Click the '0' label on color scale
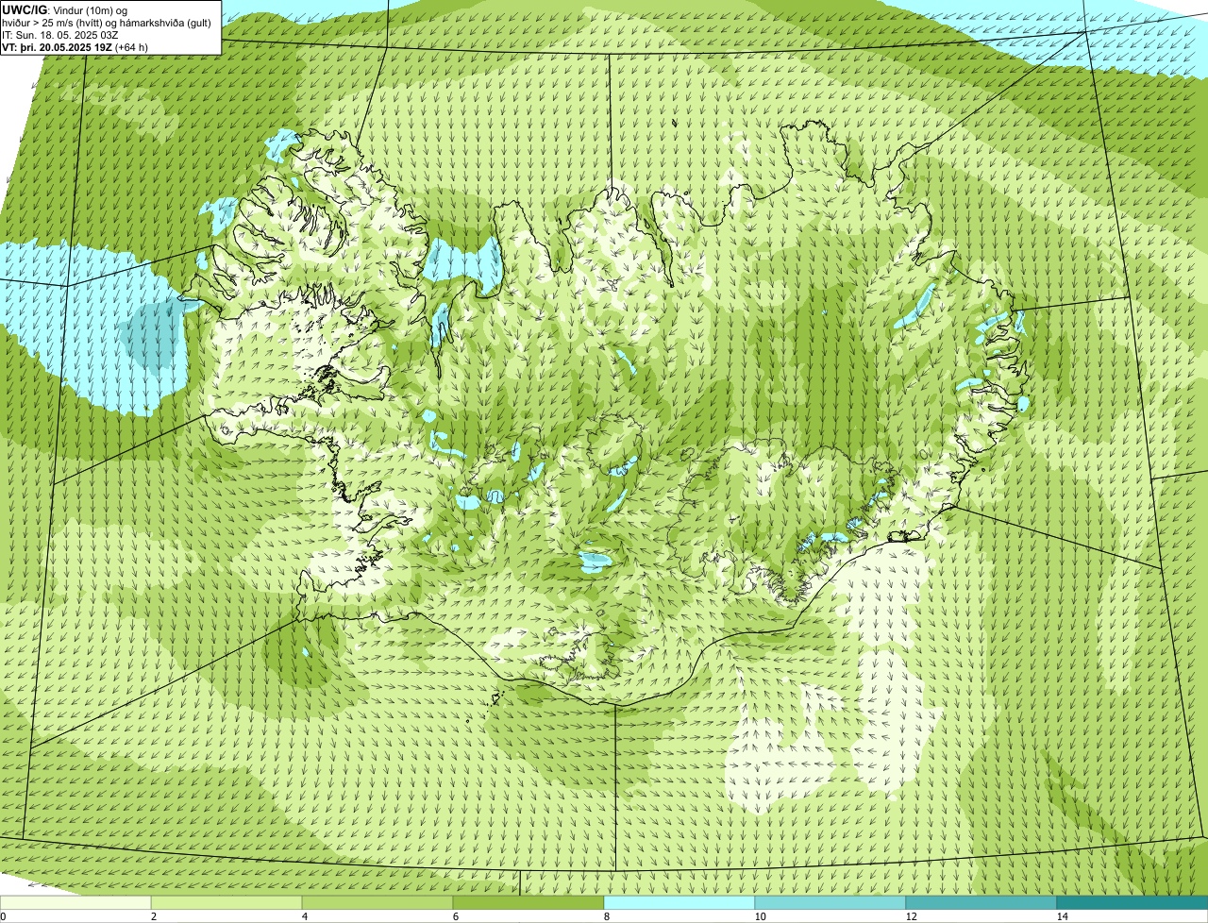This screenshot has width=1208, height=923. (x=3, y=916)
